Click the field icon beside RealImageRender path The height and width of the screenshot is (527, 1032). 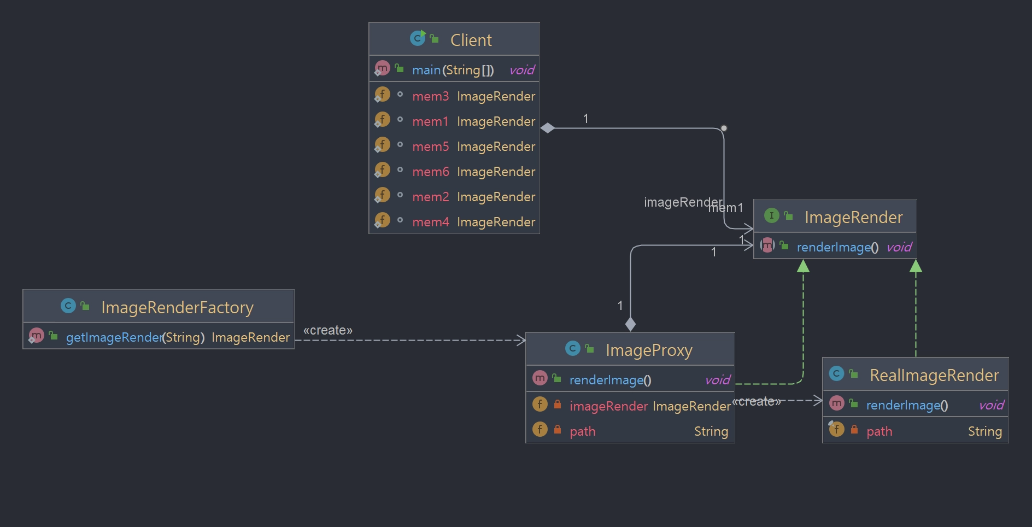point(836,430)
